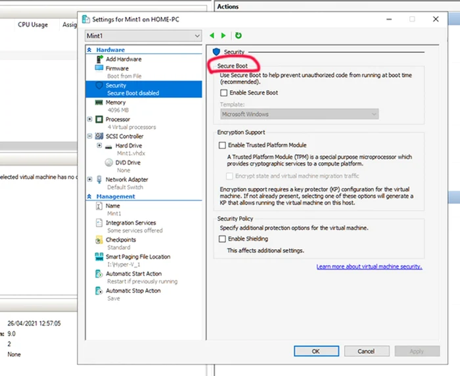460x376 pixels.
Task: Click 'Restart if previously running' text
Action: tap(143, 281)
